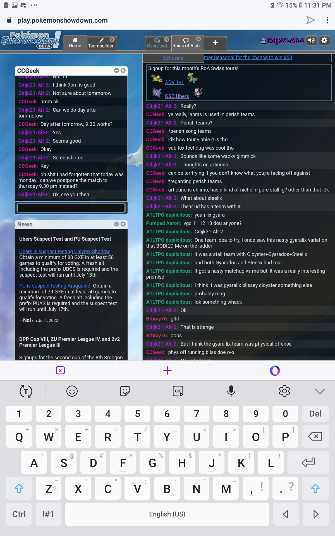The image size is (335, 536).
Task: Open the GIF keyboard panel
Action: point(178,391)
